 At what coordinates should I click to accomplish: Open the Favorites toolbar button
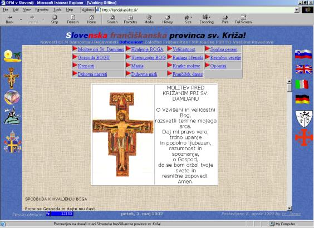(x=130, y=19)
